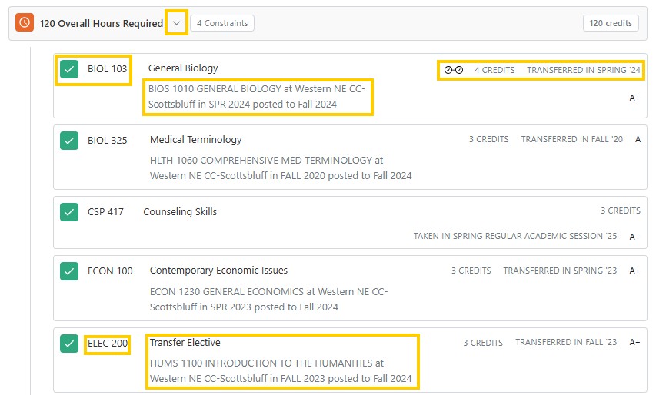Screen dimensions: 656x395
Task: Select course code CSP 417
Action: (105, 212)
